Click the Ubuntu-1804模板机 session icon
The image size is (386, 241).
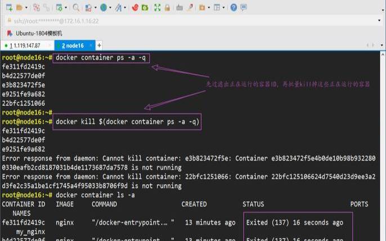click(x=10, y=33)
